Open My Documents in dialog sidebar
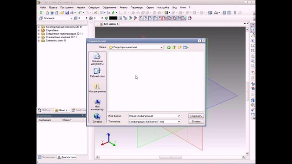The height and width of the screenshot is (164, 292). click(x=97, y=87)
